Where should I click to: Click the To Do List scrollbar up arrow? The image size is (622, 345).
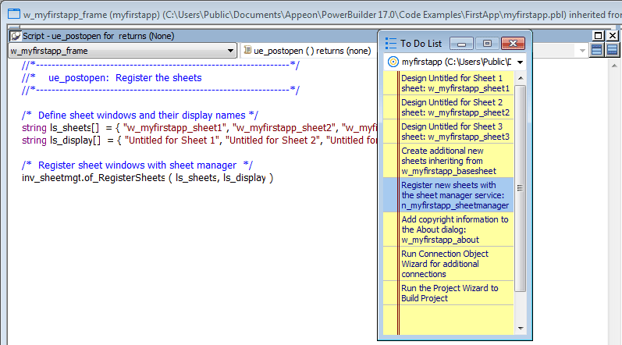(520, 78)
